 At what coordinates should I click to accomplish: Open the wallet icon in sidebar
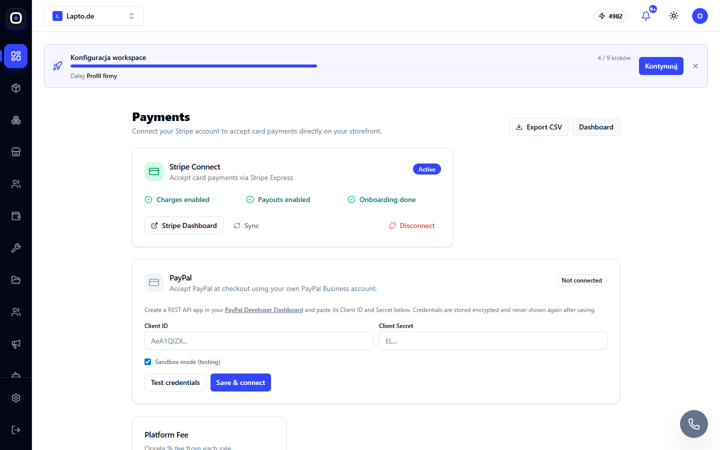[x=16, y=216]
